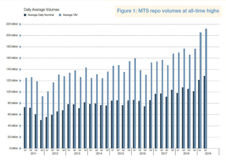Image resolution: width=226 pixels, height=163 pixels.
Task: Click the arrow marker beside 140 billion
Action: (x=20, y=69)
